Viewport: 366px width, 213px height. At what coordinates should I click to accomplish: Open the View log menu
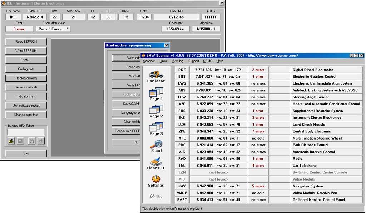click(177, 61)
